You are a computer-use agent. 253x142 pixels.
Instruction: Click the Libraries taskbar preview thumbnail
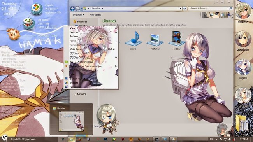click(71, 121)
